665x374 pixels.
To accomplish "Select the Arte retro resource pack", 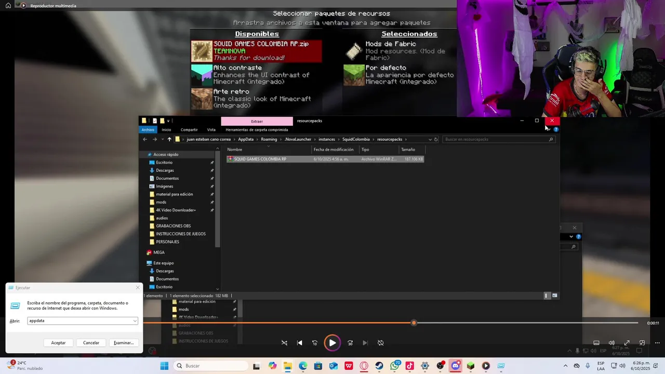I will (257, 99).
